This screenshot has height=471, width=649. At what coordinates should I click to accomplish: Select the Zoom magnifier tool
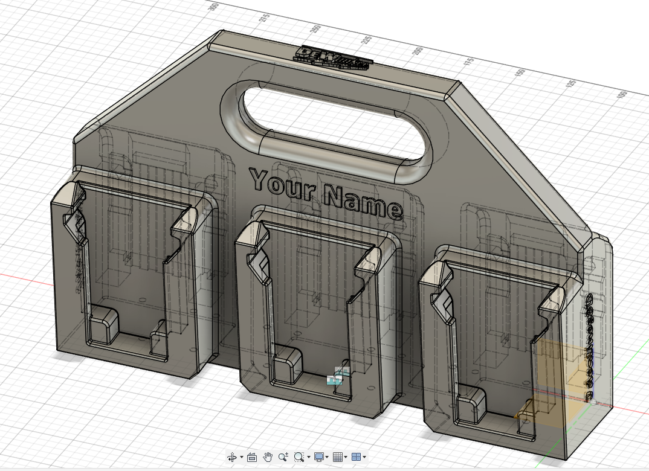click(283, 458)
